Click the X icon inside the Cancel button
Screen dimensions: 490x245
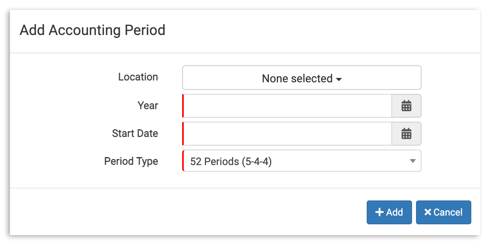(428, 212)
